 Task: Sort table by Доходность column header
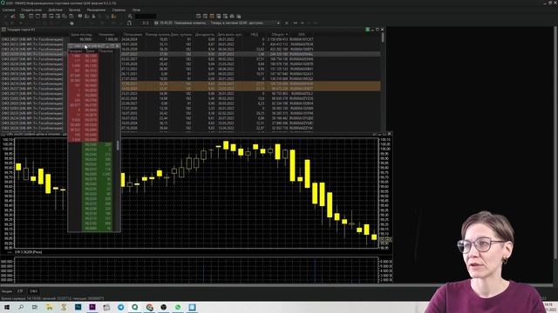[x=205, y=35]
